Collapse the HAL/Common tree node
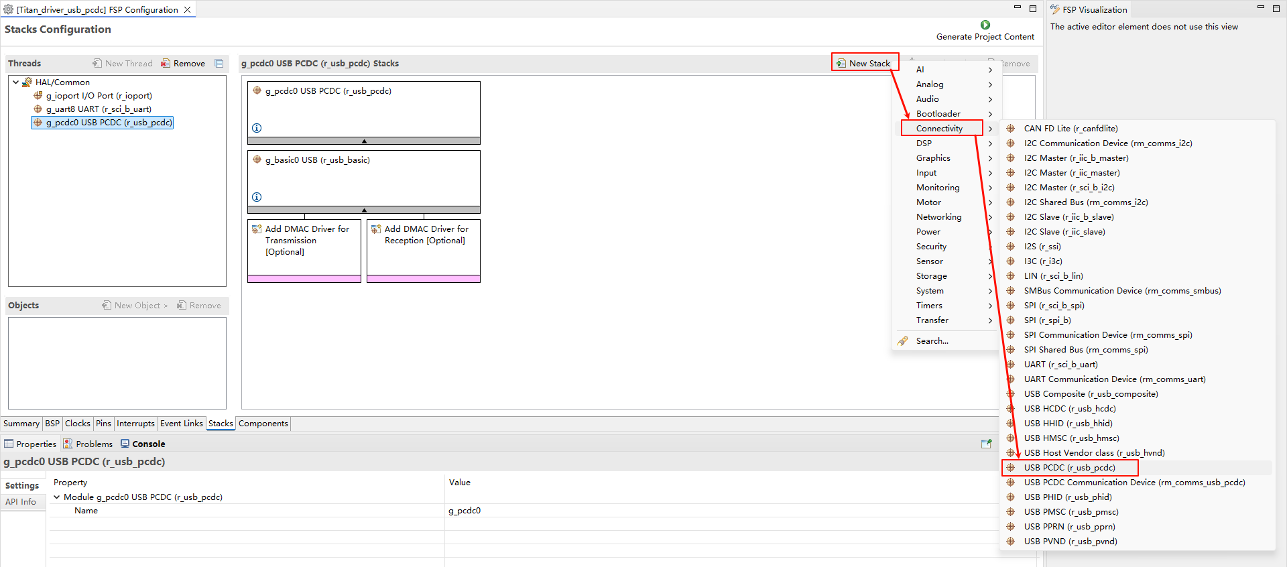This screenshot has height=567, width=1287. pos(15,82)
